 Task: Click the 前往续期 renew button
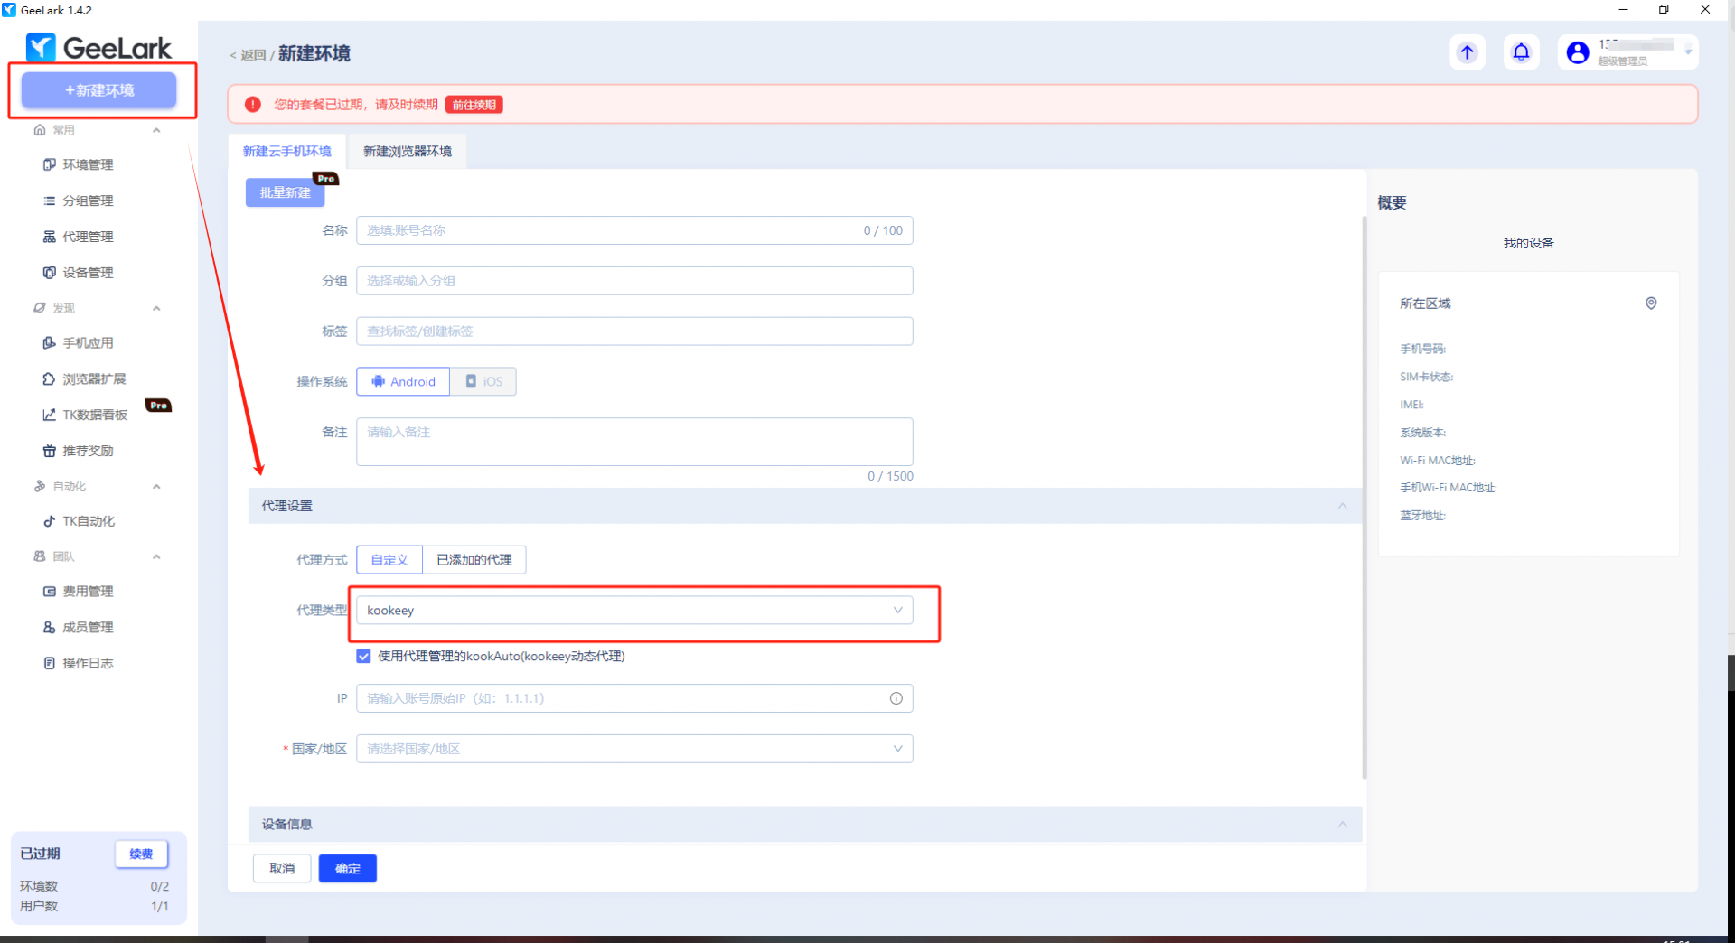[x=474, y=105]
